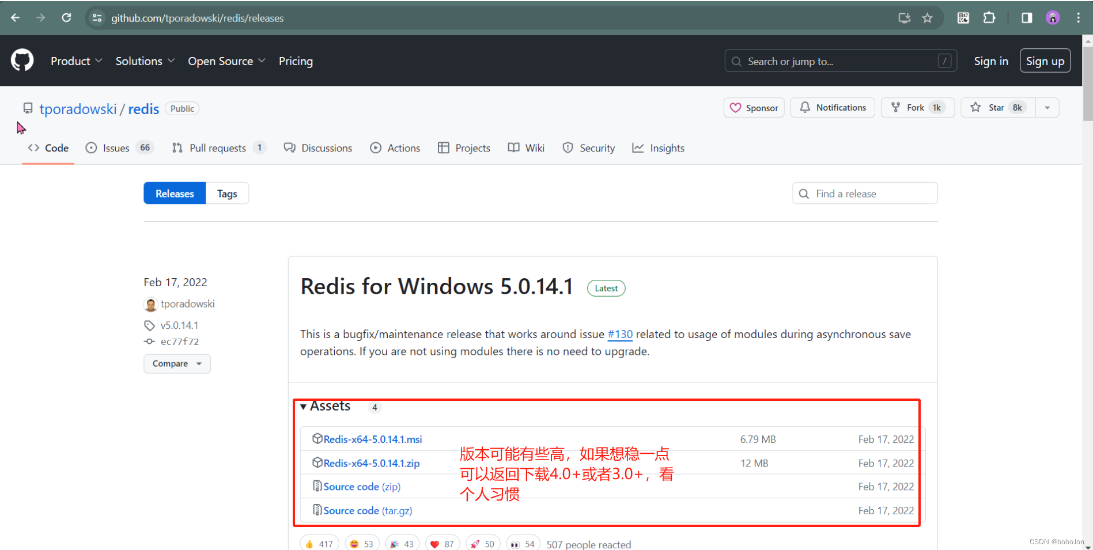Viewport: 1093px width, 550px height.
Task: Click the browser forward arrow
Action: click(x=40, y=18)
